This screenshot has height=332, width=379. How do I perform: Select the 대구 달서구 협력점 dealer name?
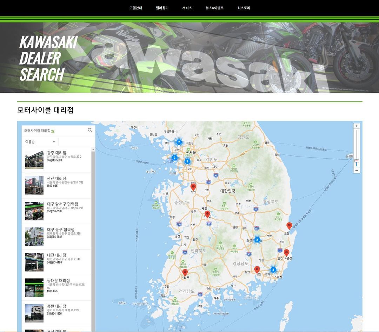[x=62, y=204]
